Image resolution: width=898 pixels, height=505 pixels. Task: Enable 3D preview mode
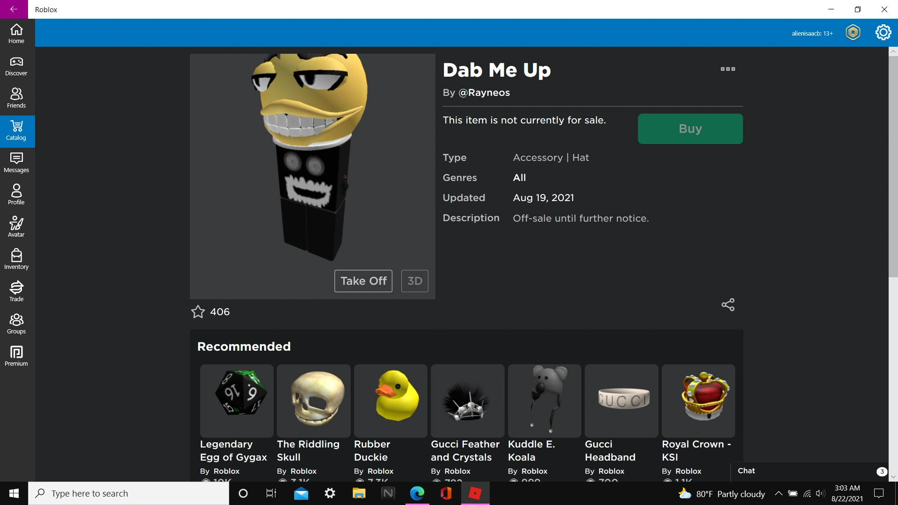click(414, 281)
